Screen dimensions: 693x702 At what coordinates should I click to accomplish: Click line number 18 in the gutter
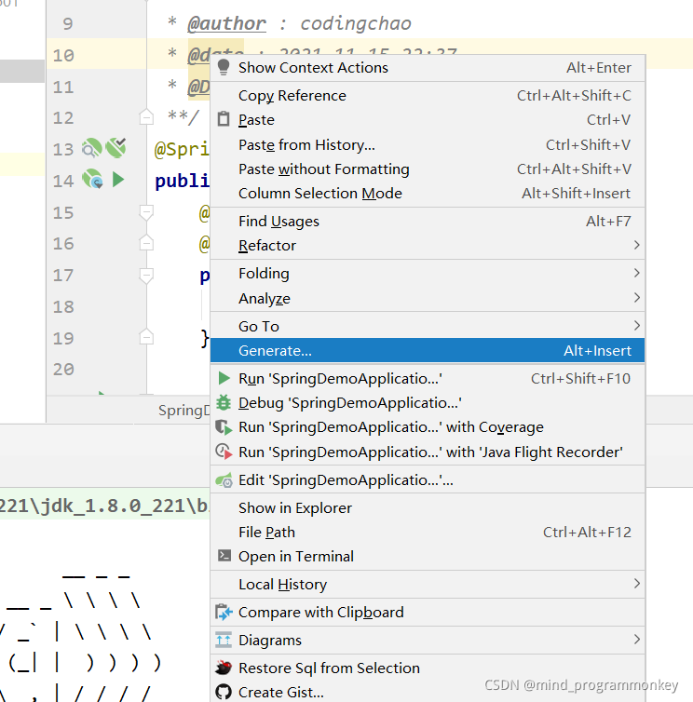63,306
